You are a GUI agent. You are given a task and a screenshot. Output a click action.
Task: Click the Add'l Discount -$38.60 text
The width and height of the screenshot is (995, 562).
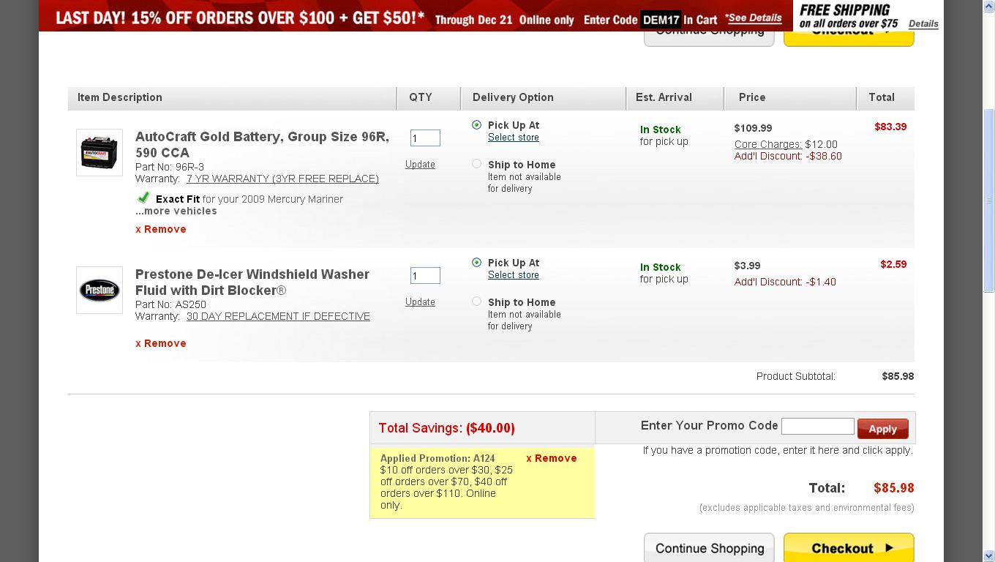[x=788, y=156]
